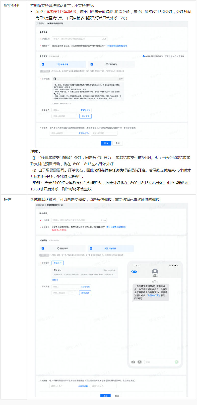
Task: Click 取消 button in 短信 section screenshot
Action: click(x=117, y=396)
